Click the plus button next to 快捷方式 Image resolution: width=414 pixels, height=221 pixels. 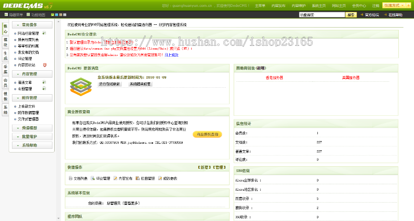tap(409, 6)
